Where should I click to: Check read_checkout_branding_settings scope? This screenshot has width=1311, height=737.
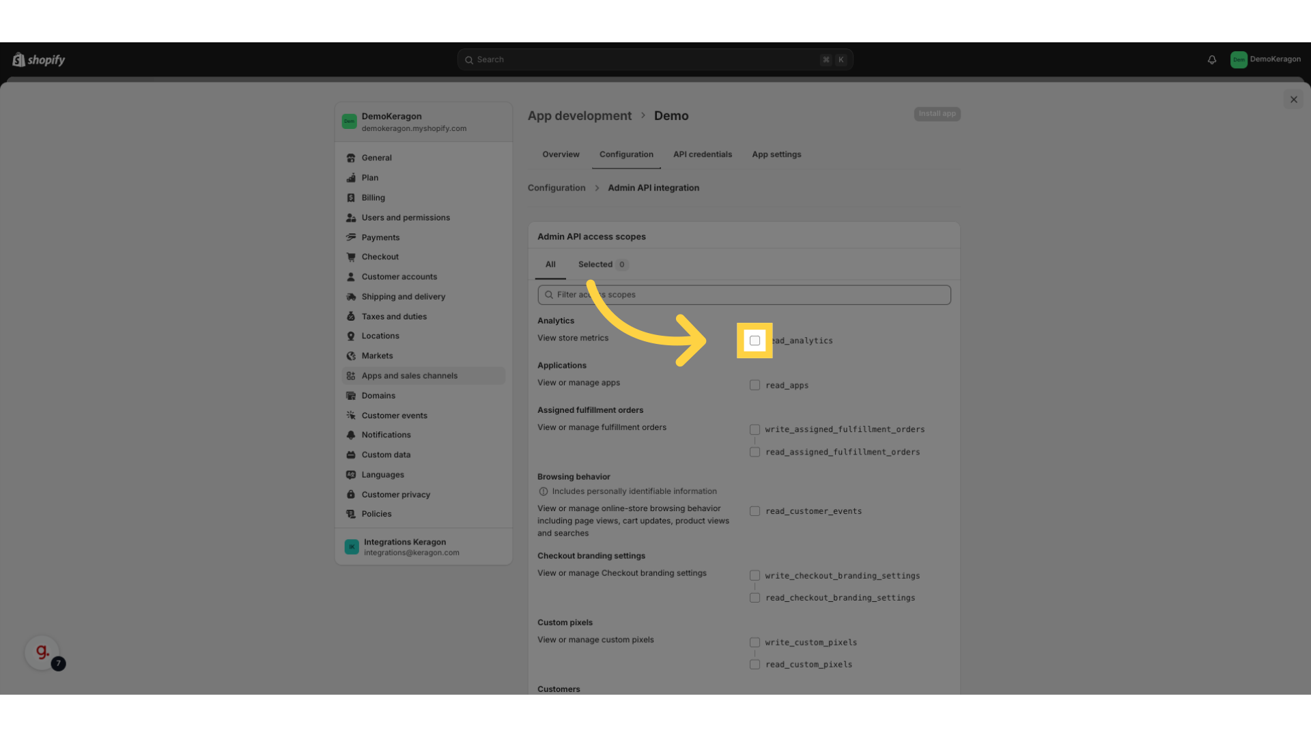(x=755, y=598)
